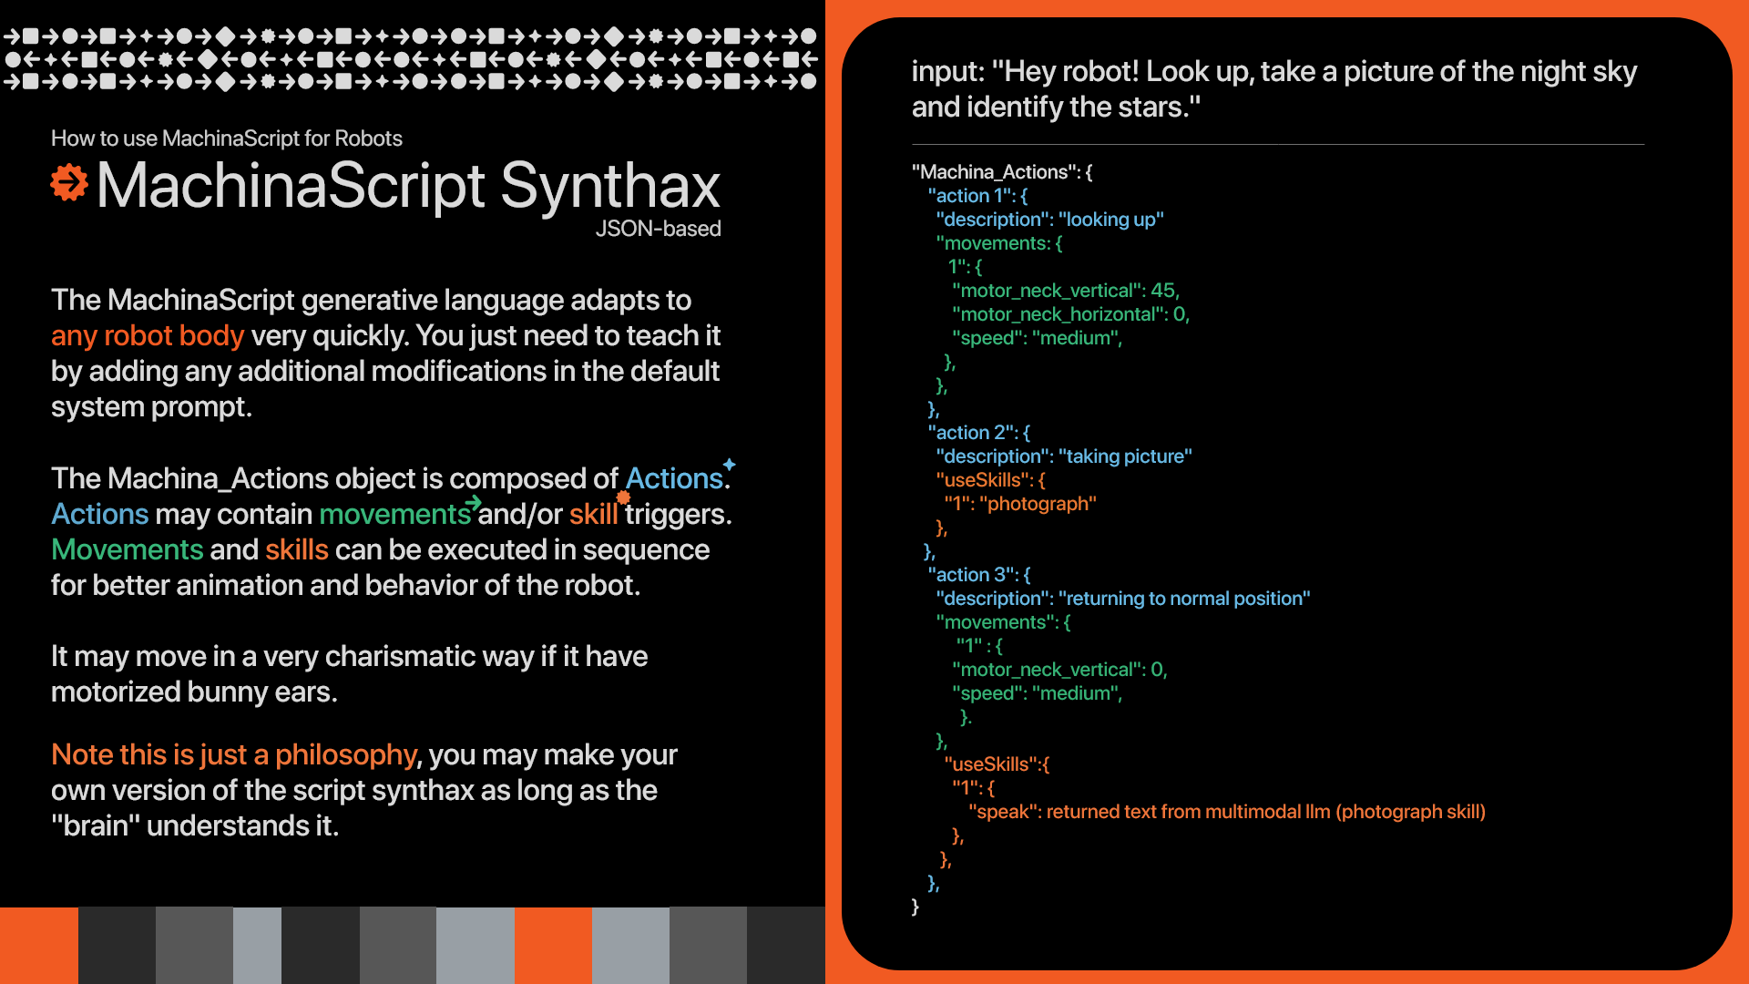Click the green capitalized 'Movements' word
This screenshot has height=984, width=1749.
[x=128, y=550]
